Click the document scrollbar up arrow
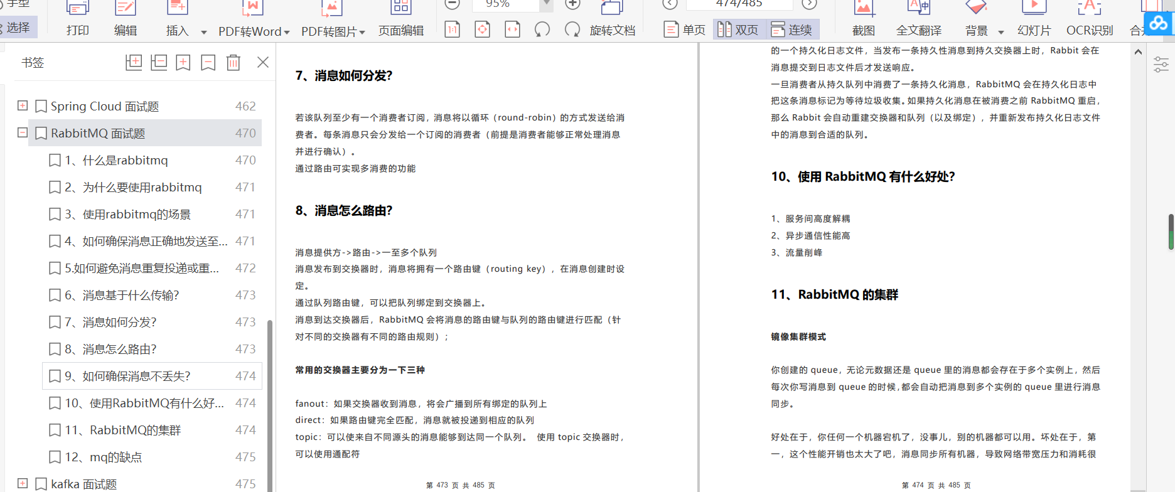The width and height of the screenshot is (1175, 492). point(1138,51)
